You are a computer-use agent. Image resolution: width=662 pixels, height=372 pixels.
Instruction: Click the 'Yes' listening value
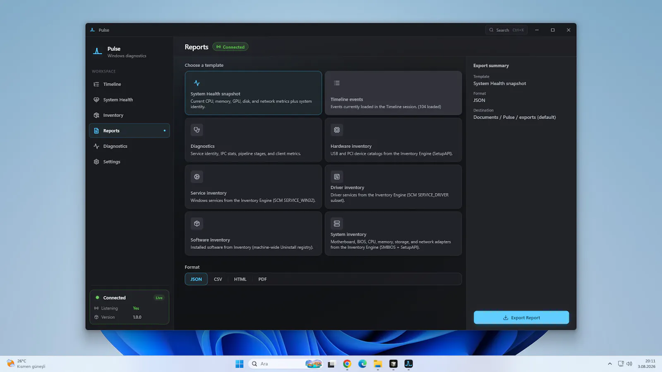point(136,308)
